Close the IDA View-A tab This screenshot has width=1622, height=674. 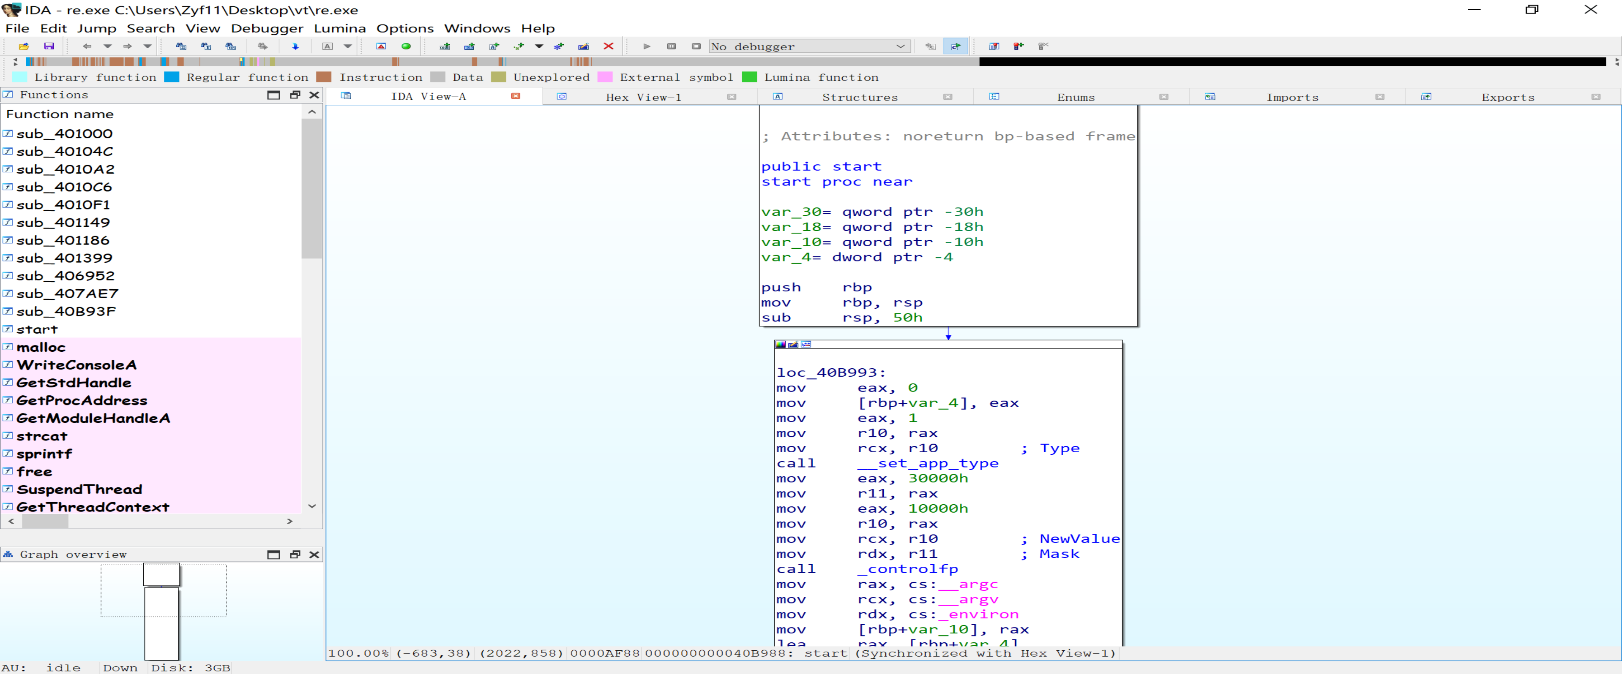(x=516, y=96)
